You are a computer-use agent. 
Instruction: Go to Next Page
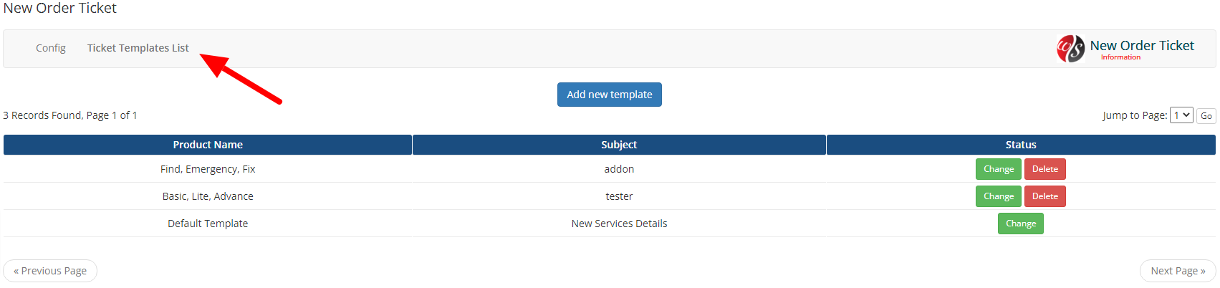click(x=1178, y=271)
